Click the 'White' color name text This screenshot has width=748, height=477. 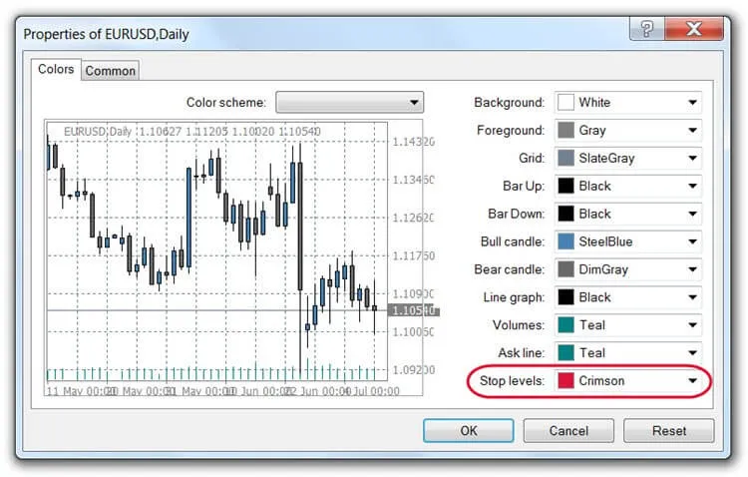click(594, 102)
